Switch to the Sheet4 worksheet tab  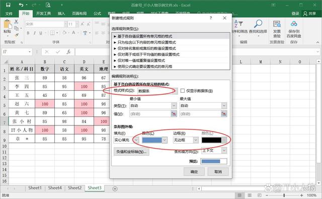coord(55,188)
